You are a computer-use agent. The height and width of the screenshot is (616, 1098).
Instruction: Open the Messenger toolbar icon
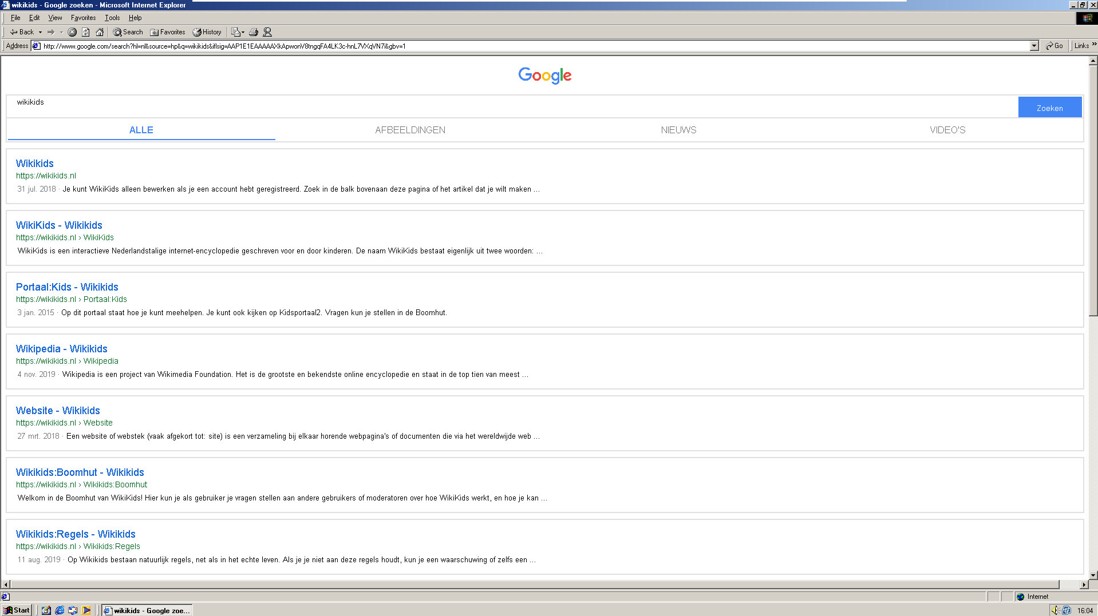coord(267,32)
